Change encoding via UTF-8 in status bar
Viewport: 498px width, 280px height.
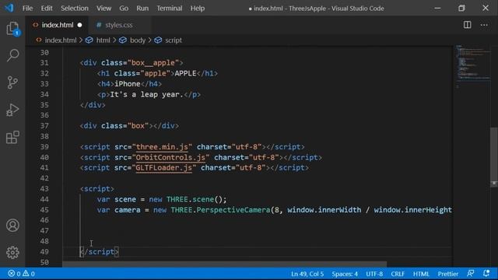point(374,273)
